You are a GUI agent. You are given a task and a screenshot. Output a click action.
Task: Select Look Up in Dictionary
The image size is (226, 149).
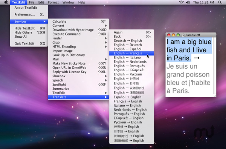click(x=79, y=55)
